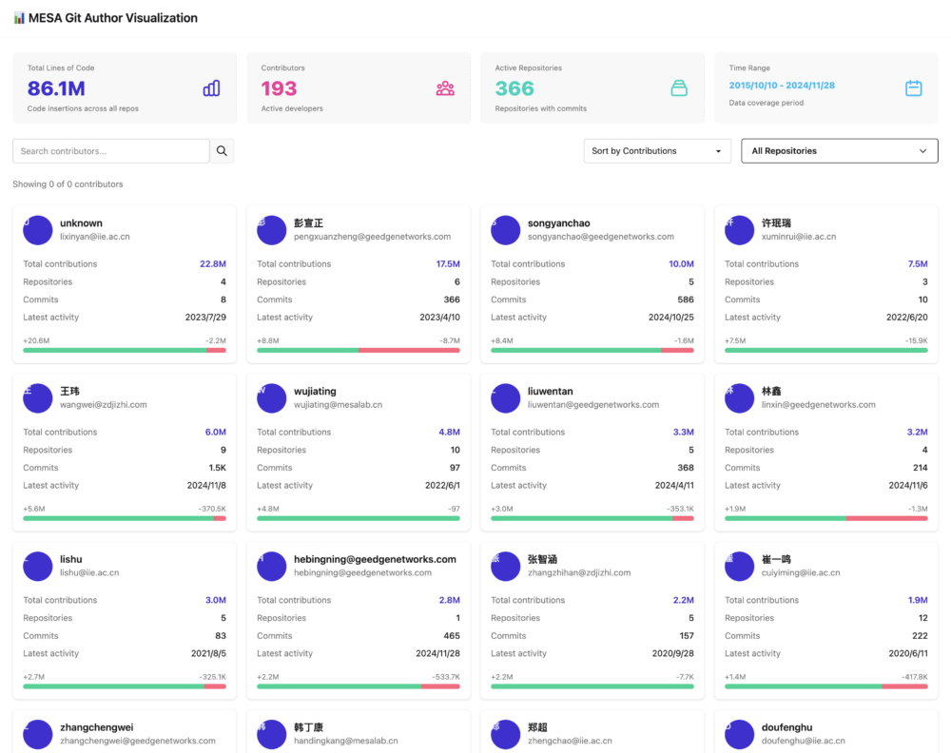The width and height of the screenshot is (951, 753).
Task: Click wujiating's avatar circle
Action: tap(272, 398)
